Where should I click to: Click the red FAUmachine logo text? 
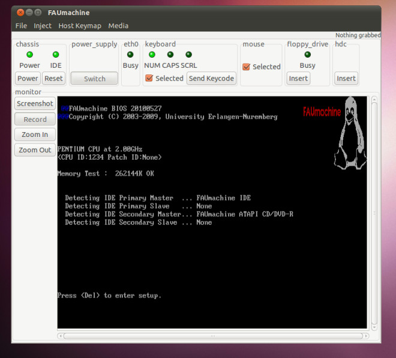[322, 112]
